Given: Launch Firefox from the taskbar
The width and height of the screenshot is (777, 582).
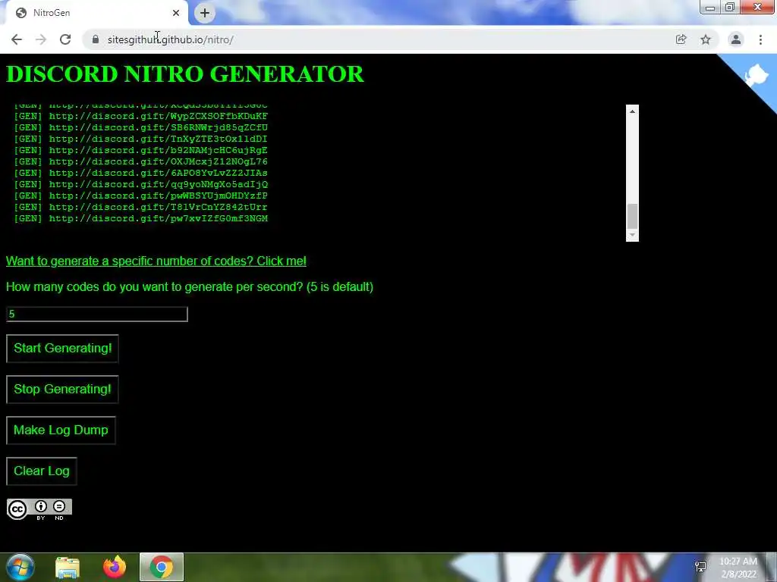Looking at the screenshot, I should point(115,567).
